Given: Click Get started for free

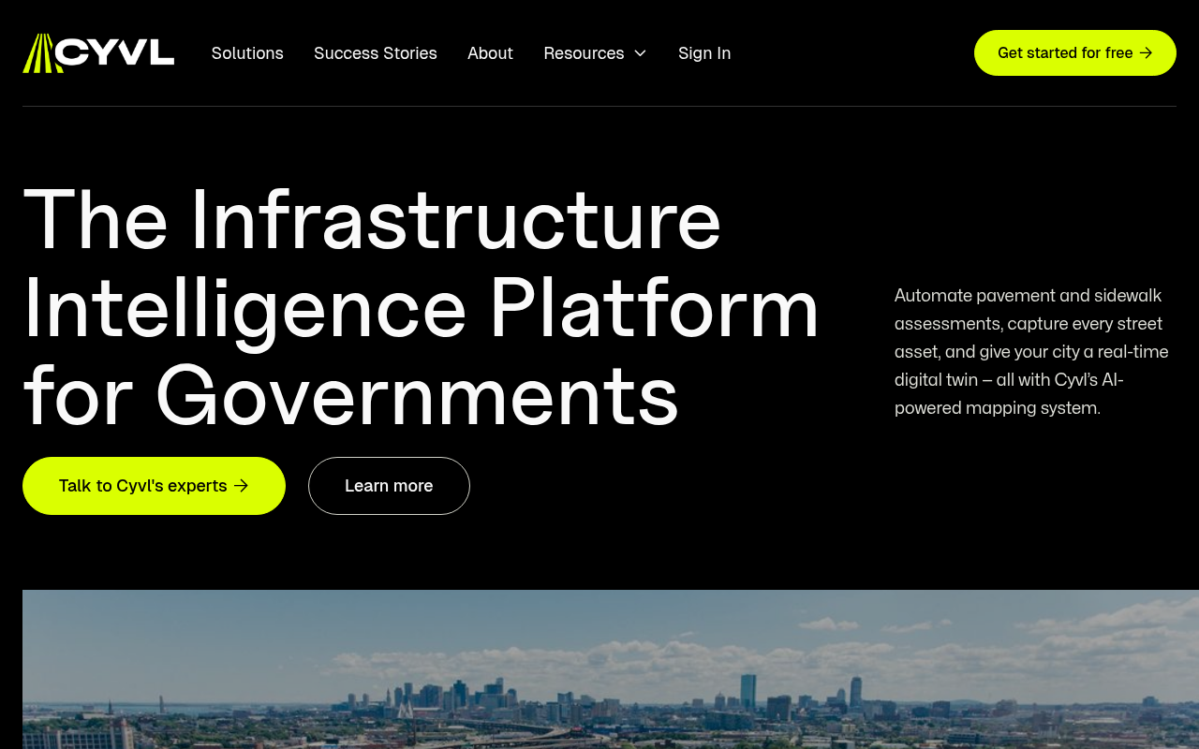Looking at the screenshot, I should coord(1075,52).
